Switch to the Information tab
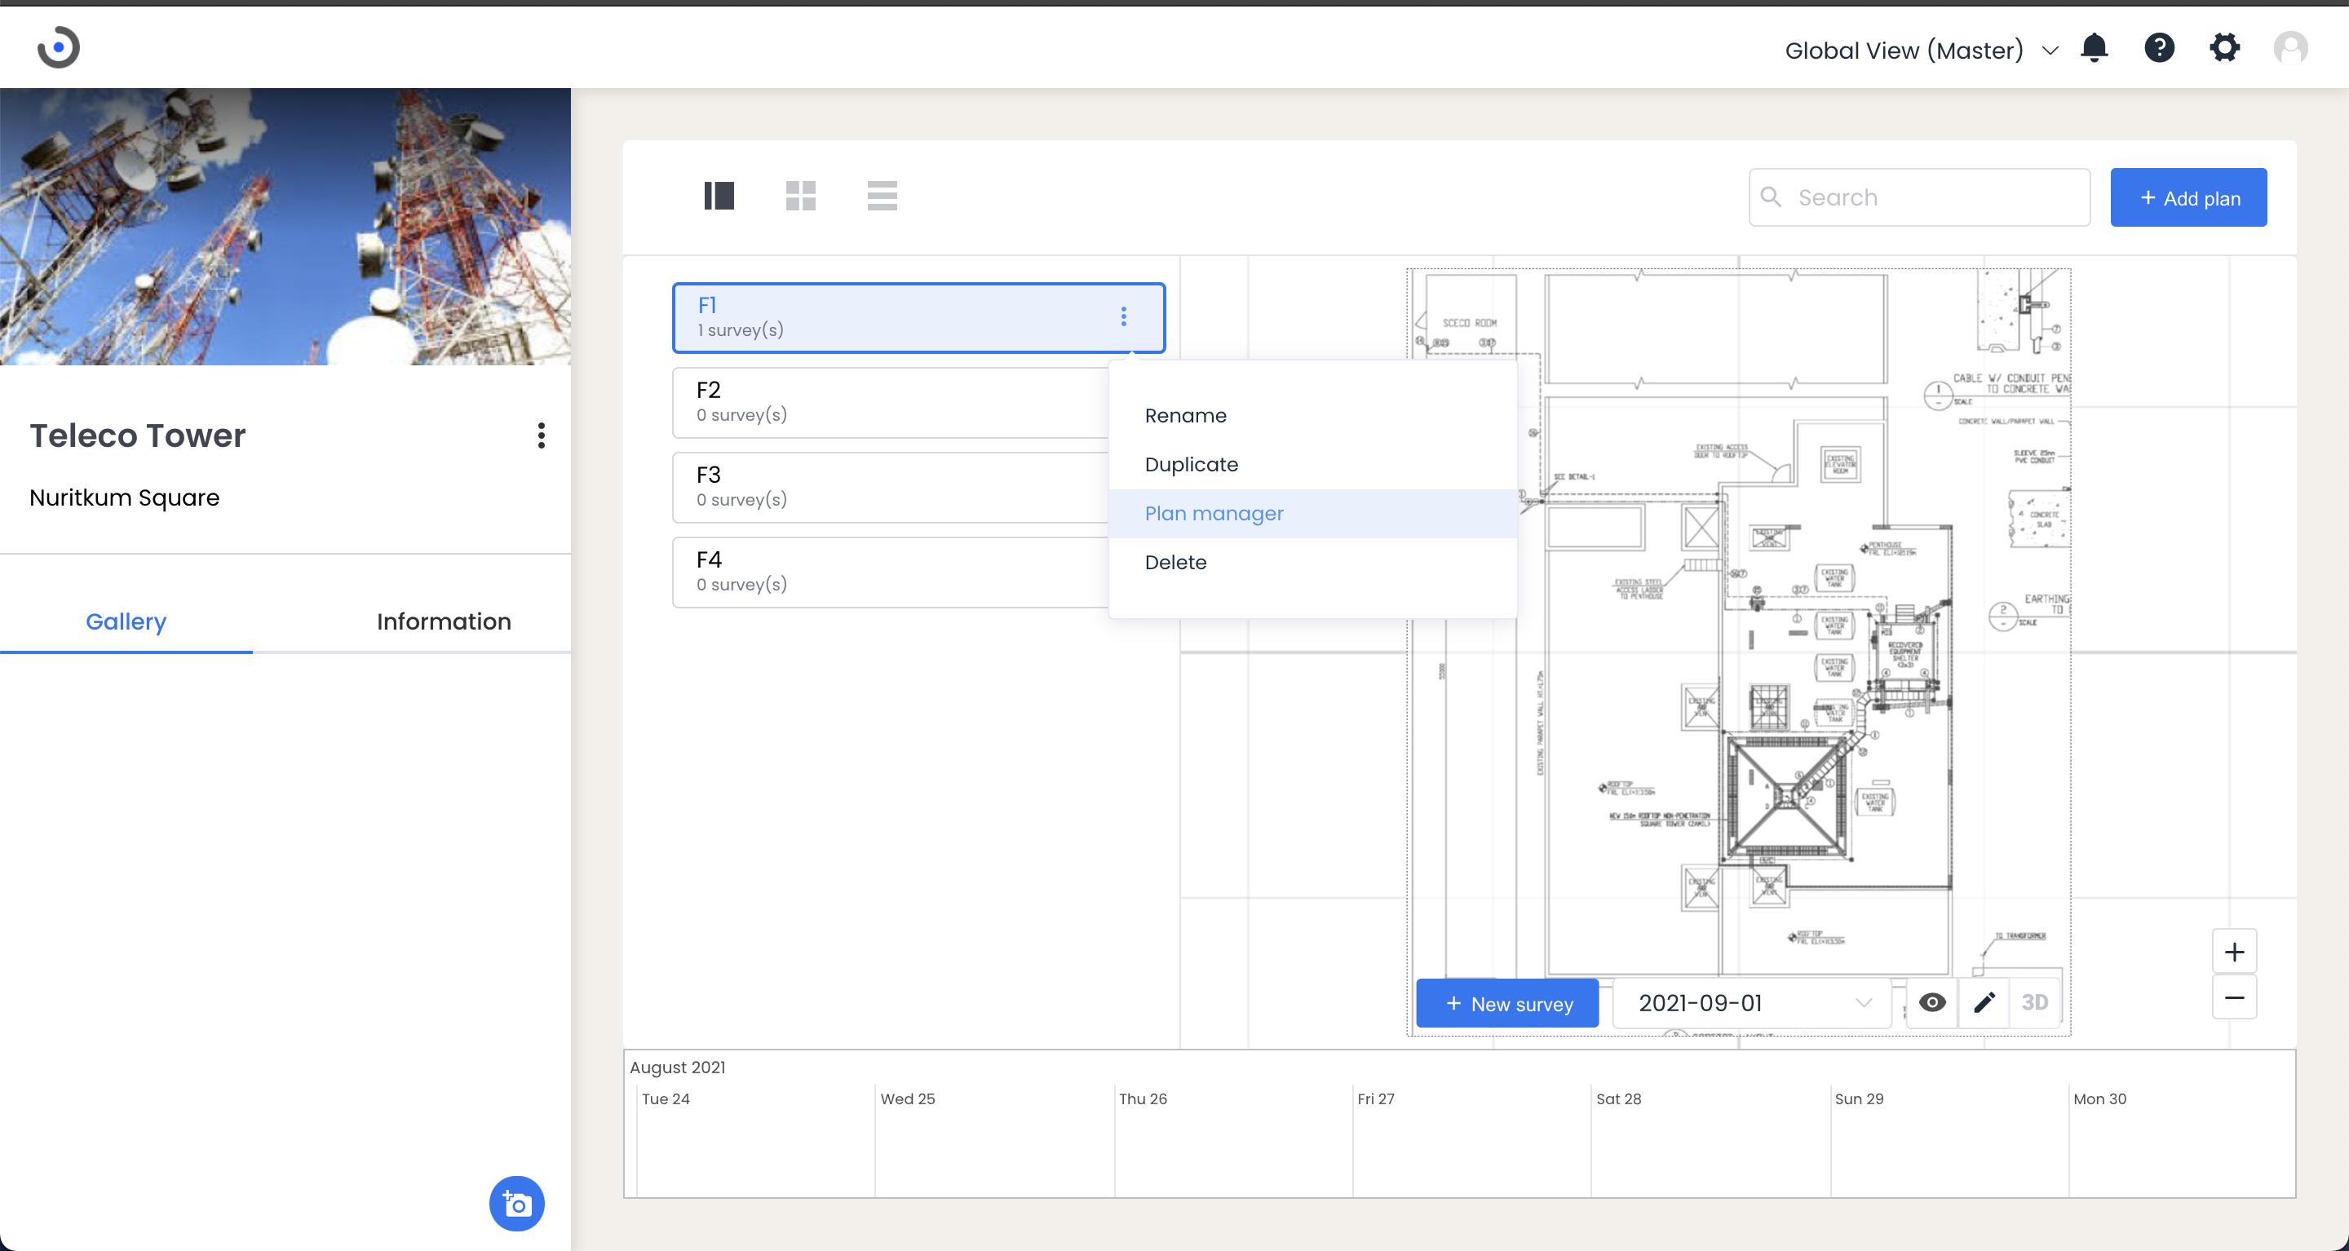The image size is (2349, 1251). [443, 622]
